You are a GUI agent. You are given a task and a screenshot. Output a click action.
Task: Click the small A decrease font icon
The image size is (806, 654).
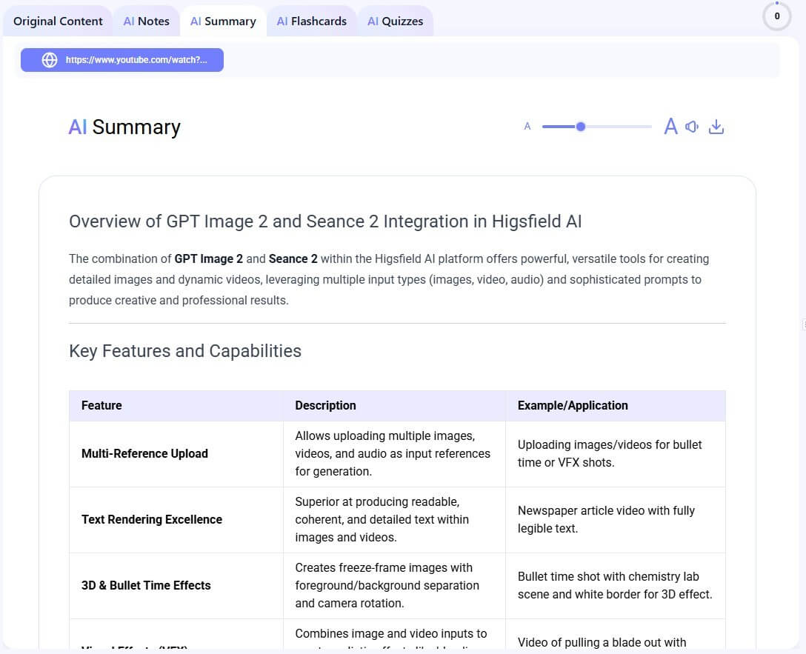click(527, 127)
